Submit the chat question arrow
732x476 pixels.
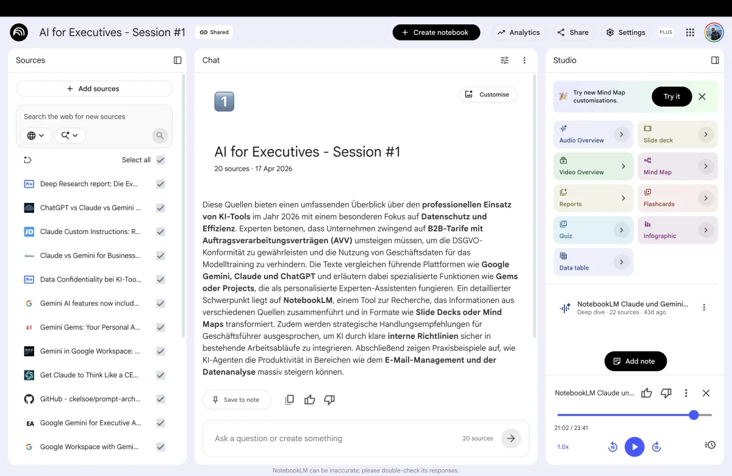pos(511,438)
